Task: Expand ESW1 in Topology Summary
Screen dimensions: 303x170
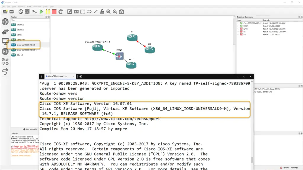Action: tap(238, 26)
